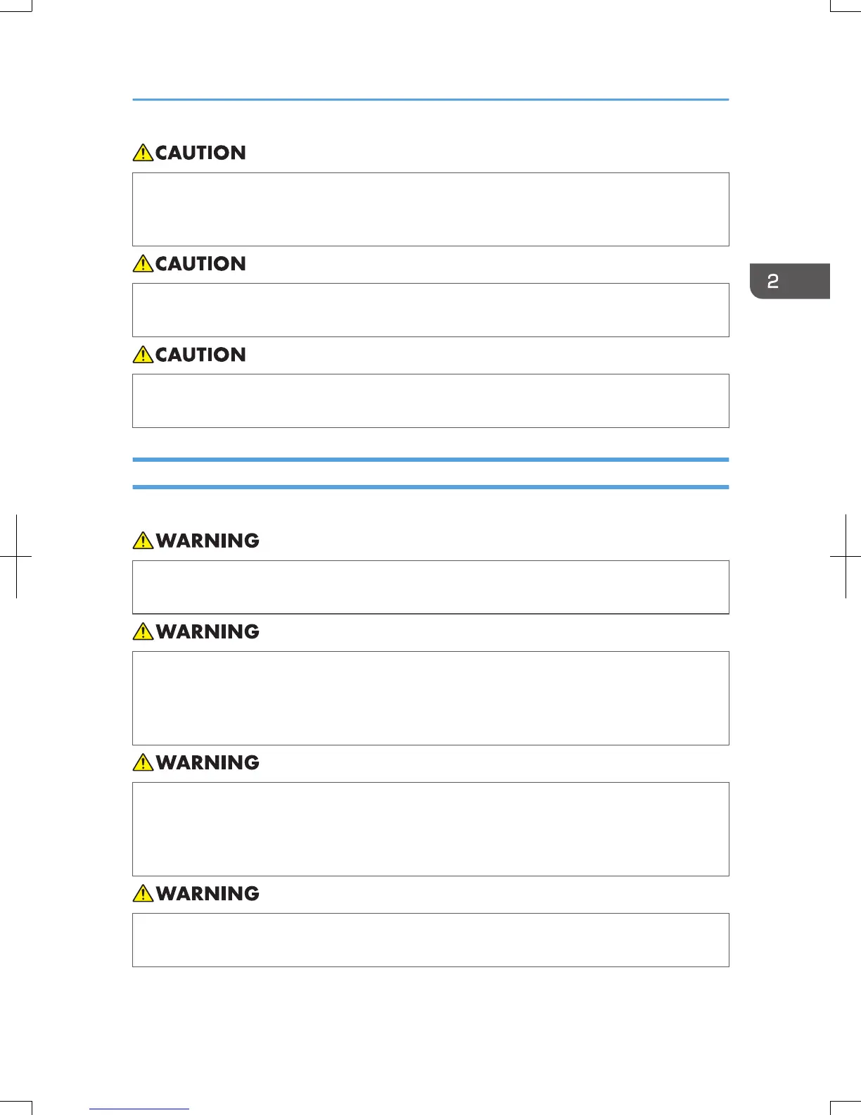Click the fourth WARNING triangle icon
The width and height of the screenshot is (861, 1115).
143,893
